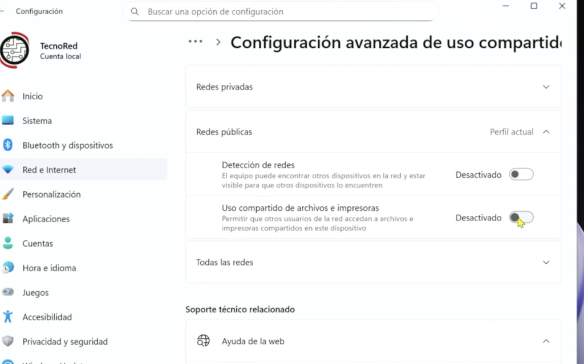The width and height of the screenshot is (584, 364).
Task: Click the TecnoRed account avatar
Action: 14,50
